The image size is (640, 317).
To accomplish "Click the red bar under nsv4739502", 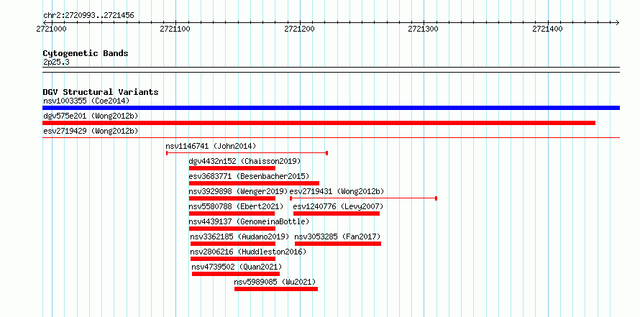I will [x=236, y=274].
